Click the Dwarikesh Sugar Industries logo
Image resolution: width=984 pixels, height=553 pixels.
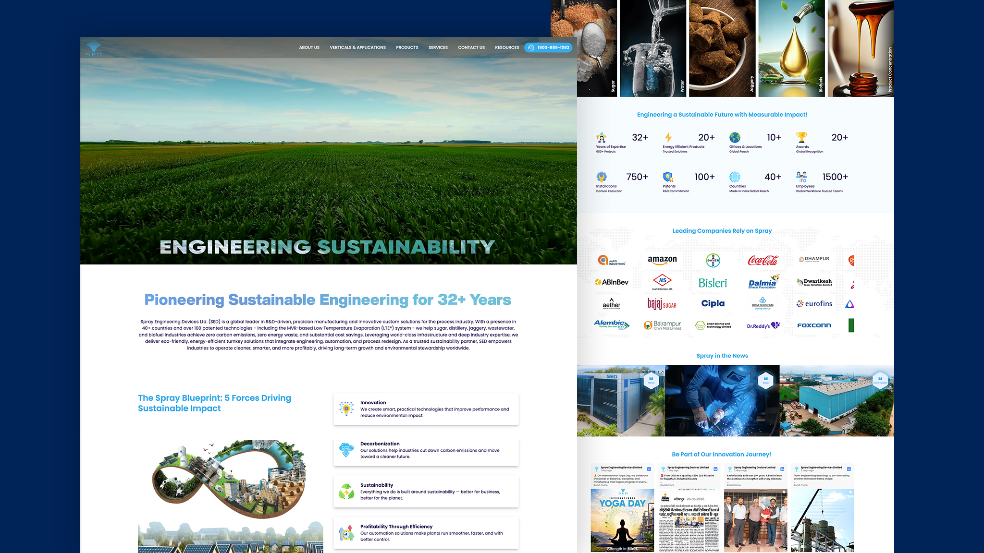click(x=814, y=282)
